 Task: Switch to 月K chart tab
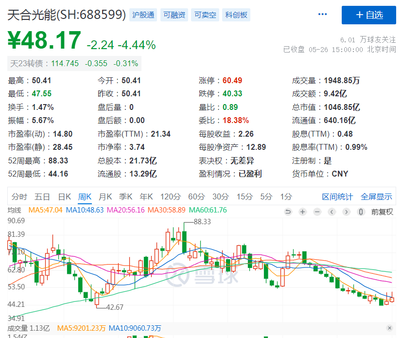coord(105,196)
